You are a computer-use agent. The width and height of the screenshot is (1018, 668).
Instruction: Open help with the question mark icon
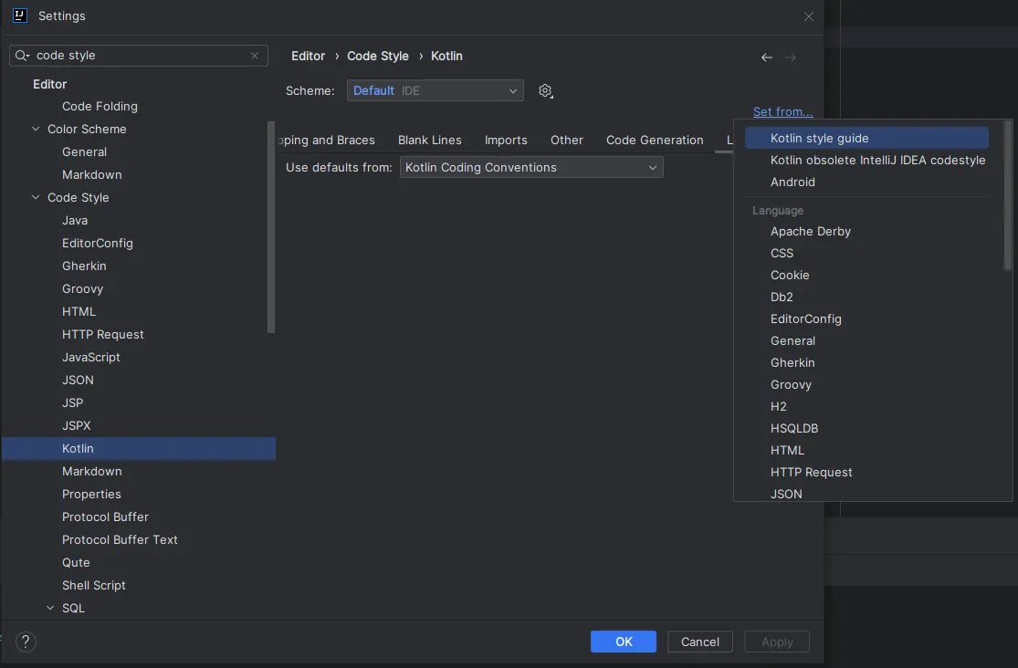26,642
